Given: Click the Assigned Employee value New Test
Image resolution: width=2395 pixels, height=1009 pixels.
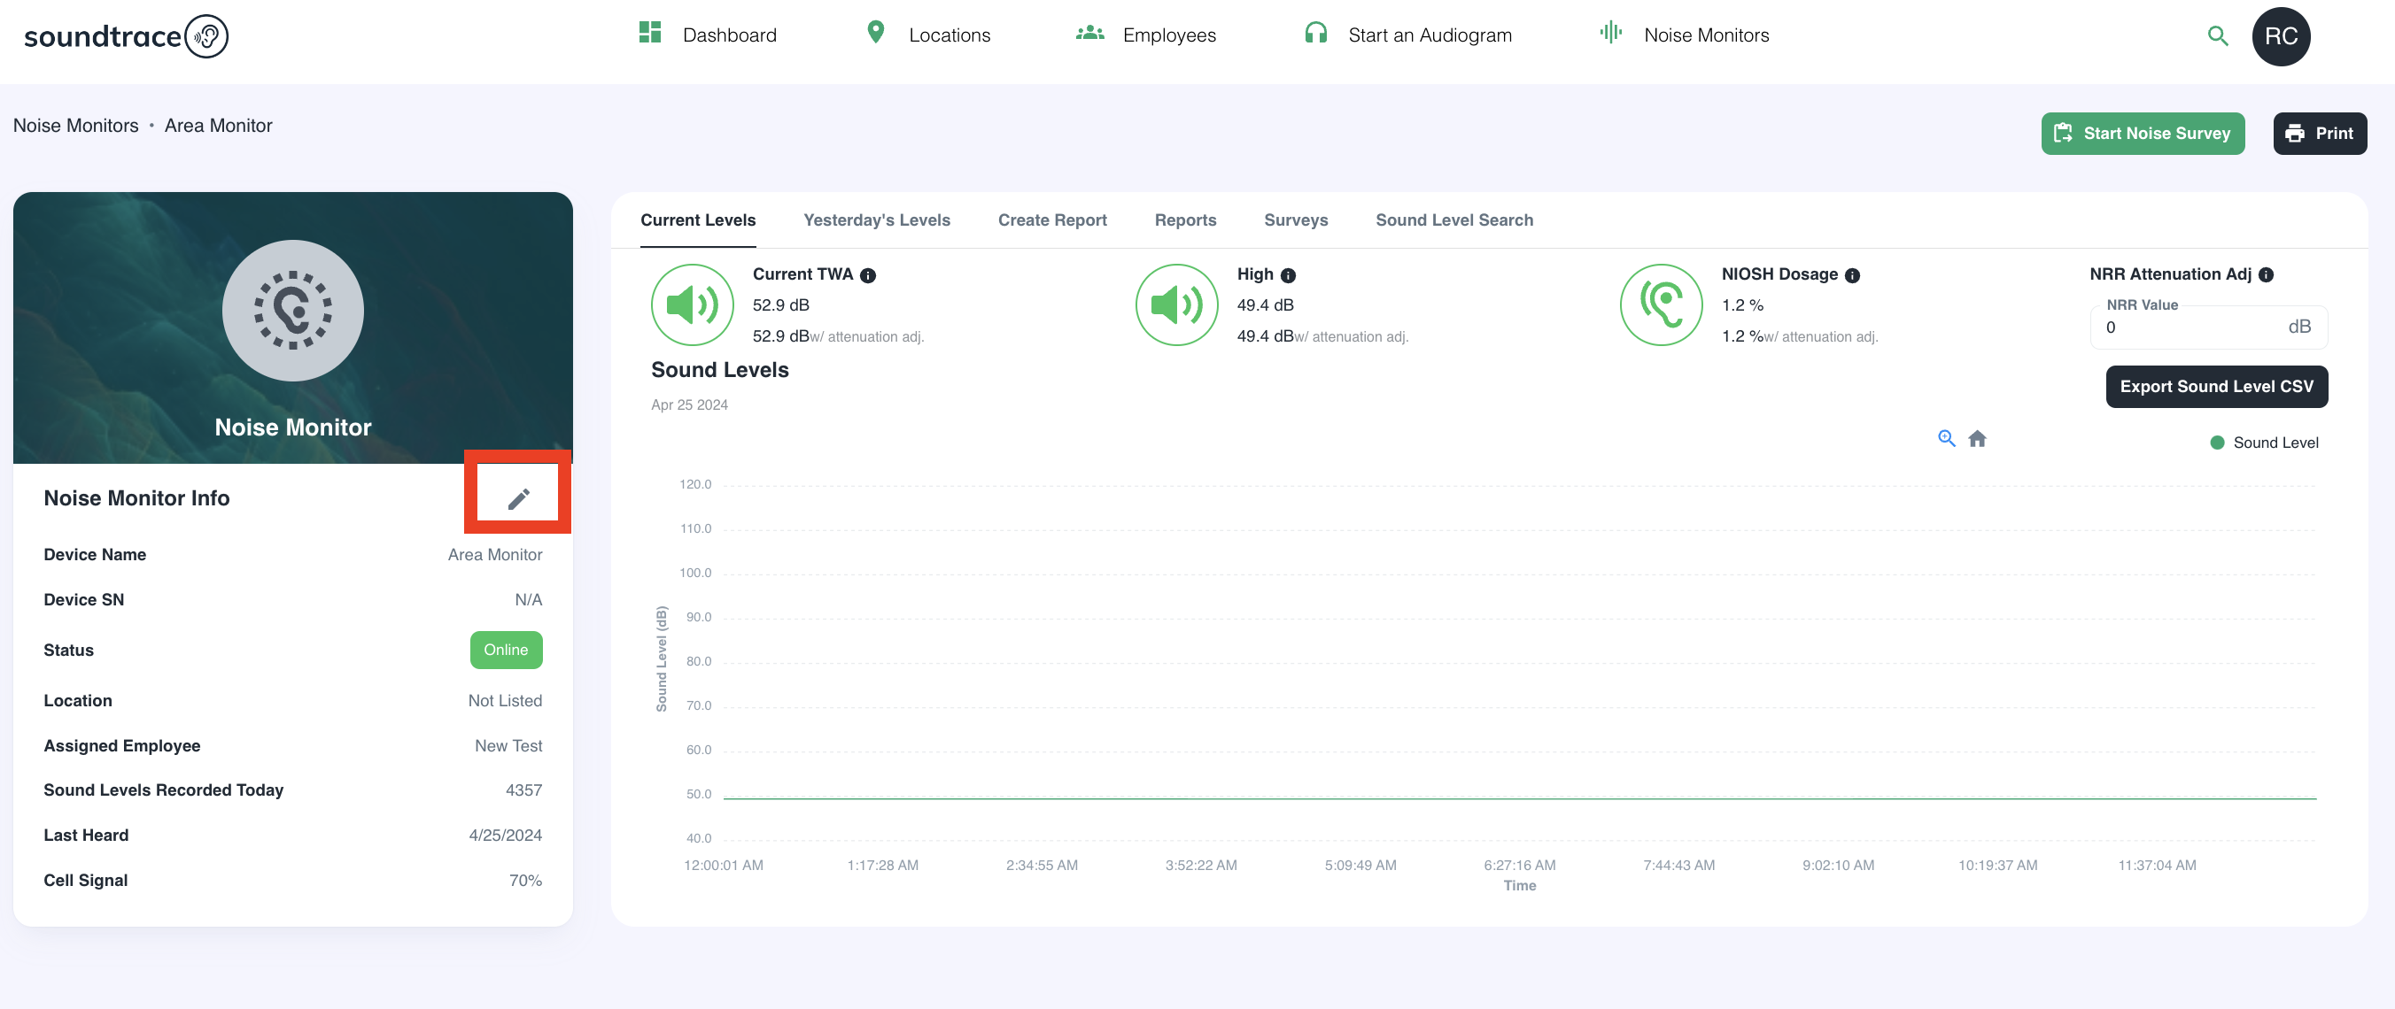Looking at the screenshot, I should pyautogui.click(x=508, y=745).
